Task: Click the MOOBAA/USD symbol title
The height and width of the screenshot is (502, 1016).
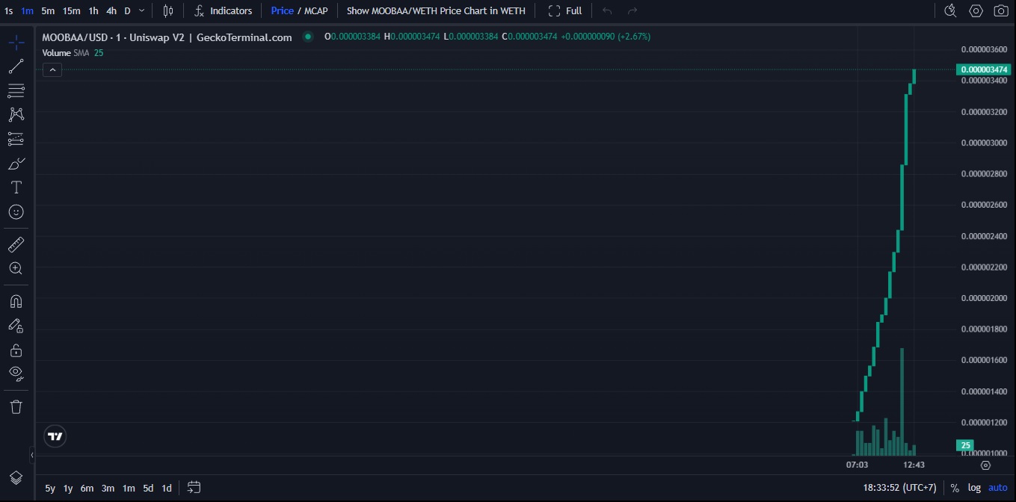Action: point(167,37)
